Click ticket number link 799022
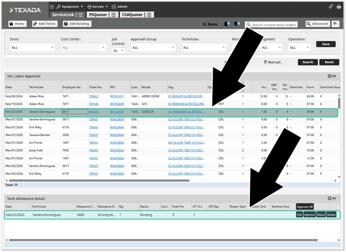 click(93, 96)
